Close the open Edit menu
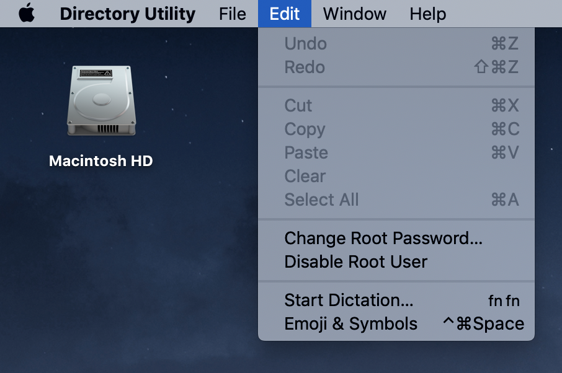Image resolution: width=562 pixels, height=373 pixels. point(285,14)
